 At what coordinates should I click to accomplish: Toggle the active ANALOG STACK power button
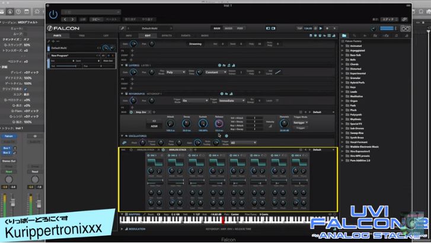[x=163, y=150]
